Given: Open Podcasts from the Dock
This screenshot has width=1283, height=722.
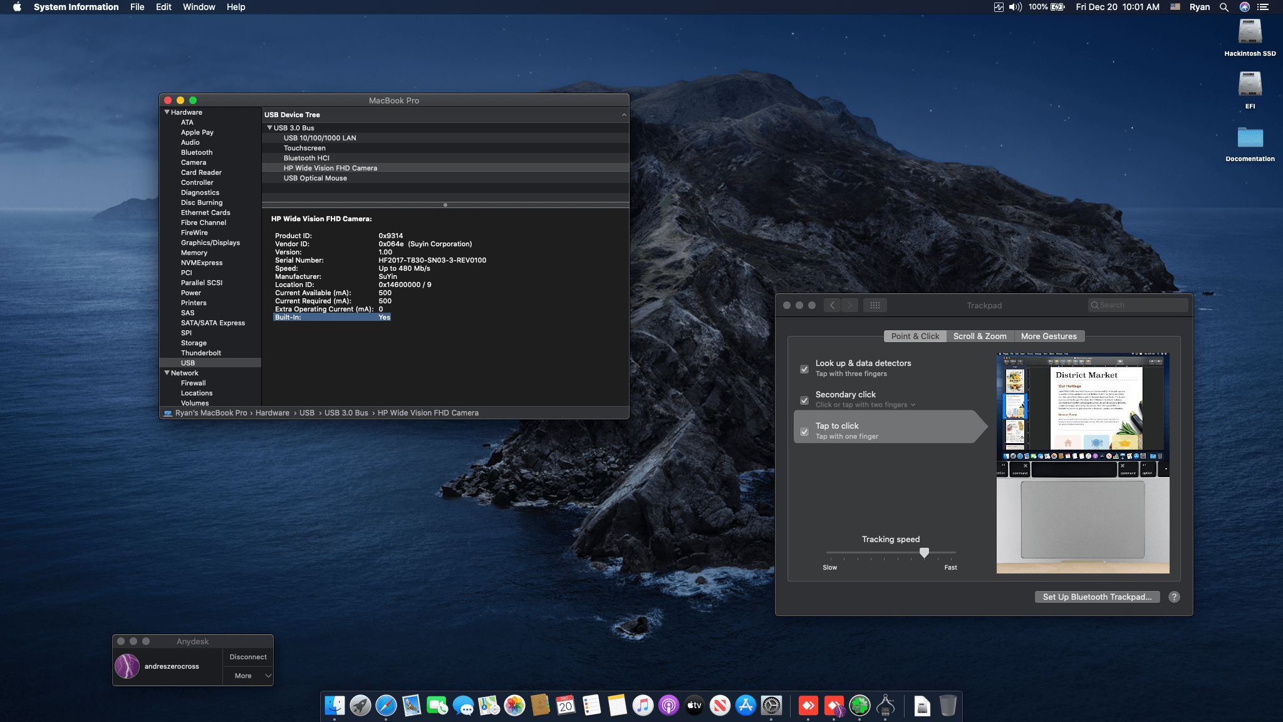Looking at the screenshot, I should click(668, 706).
